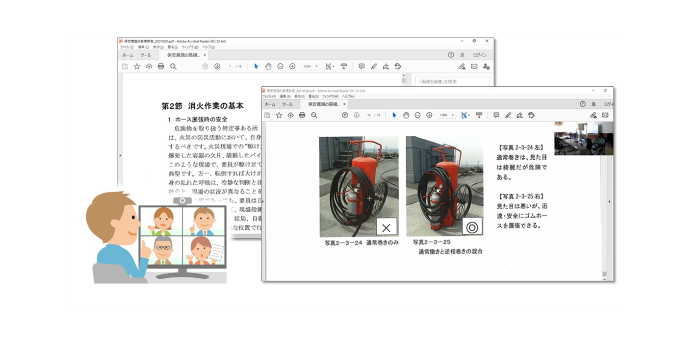The image size is (698, 343).
Task: Scrolling mode icon in front window (page 15/15)
Action: (x=479, y=115)
